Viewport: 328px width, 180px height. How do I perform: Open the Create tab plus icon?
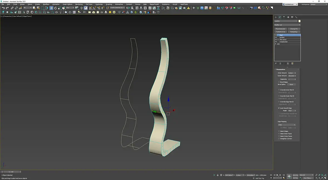tap(276, 17)
